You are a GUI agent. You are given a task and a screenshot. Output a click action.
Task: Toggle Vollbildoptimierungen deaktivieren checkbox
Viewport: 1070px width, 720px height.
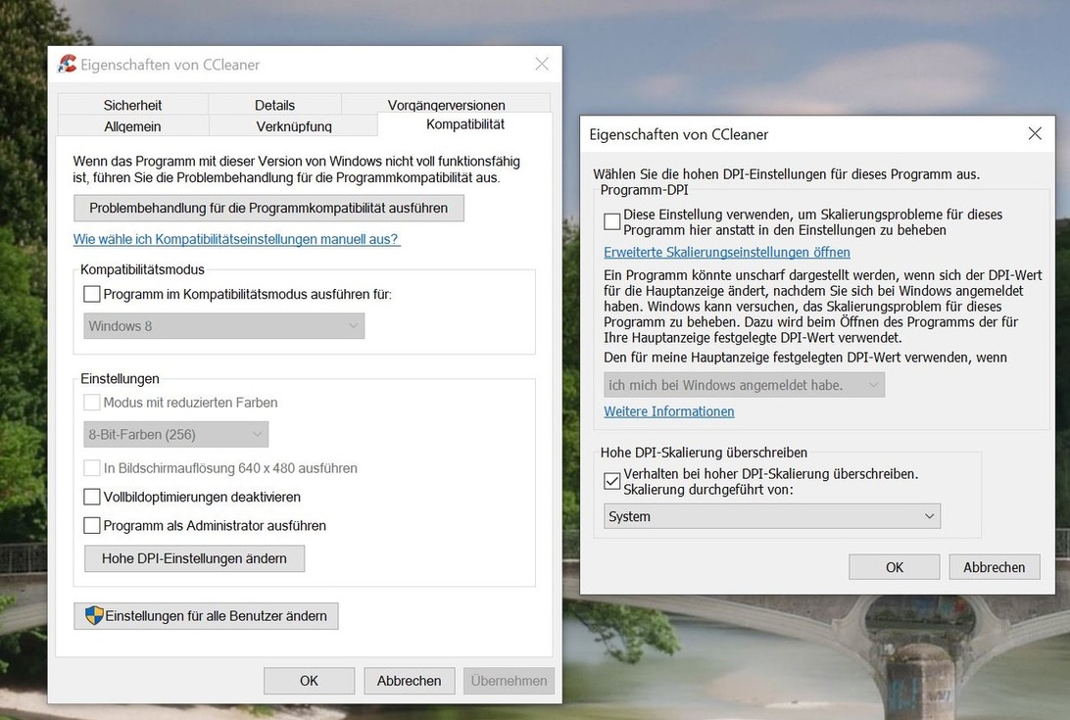point(92,498)
